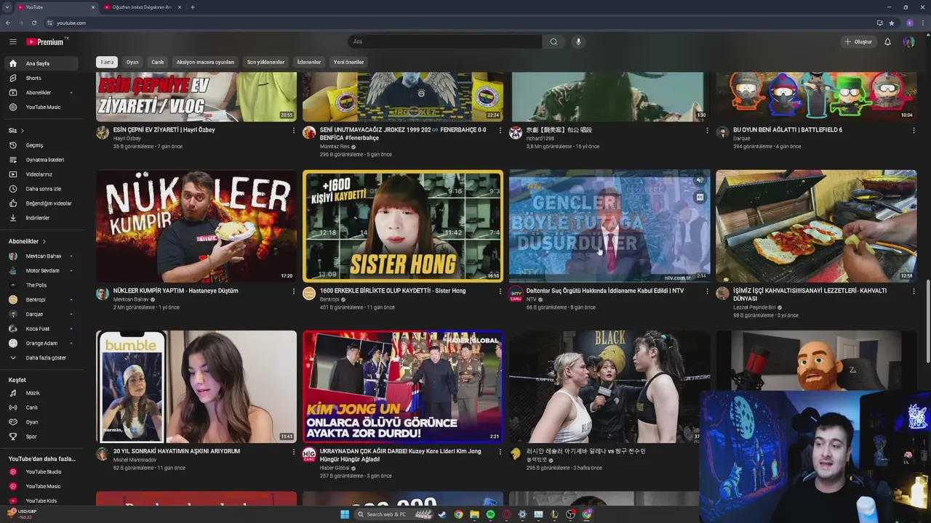This screenshot has width=931, height=523.
Task: Open options menu for Sanayi Lezzetleri video
Action: pyautogui.click(x=914, y=291)
